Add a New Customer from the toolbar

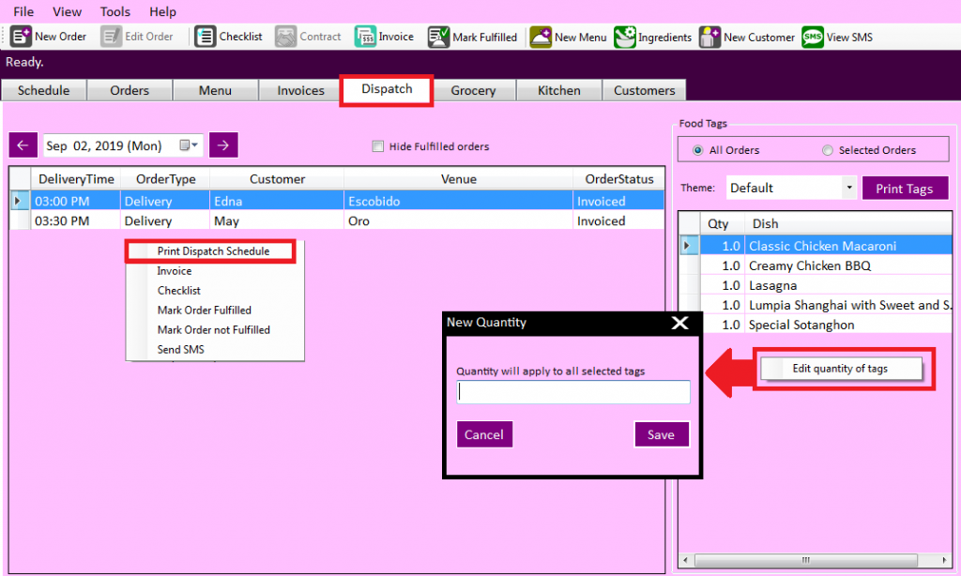746,37
